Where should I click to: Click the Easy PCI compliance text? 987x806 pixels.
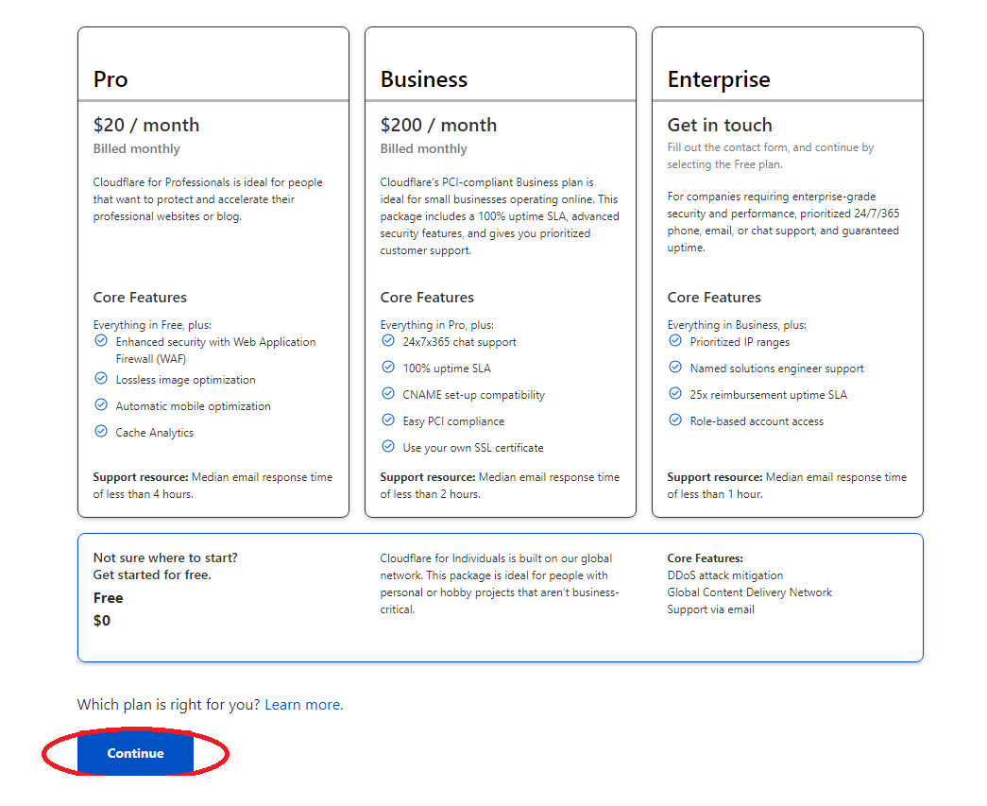pos(453,421)
